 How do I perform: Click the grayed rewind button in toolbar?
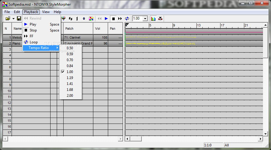100,19
